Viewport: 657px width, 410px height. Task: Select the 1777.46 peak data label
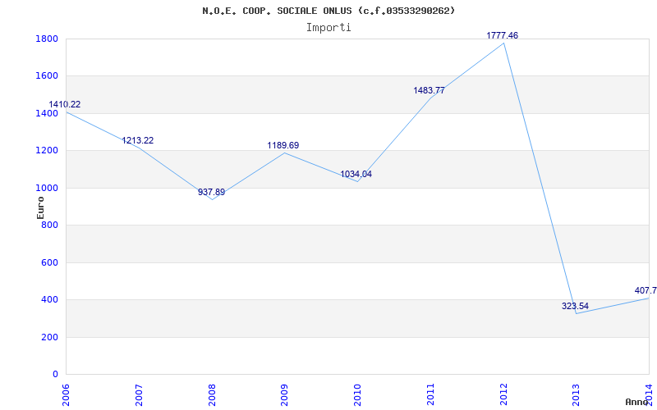502,35
